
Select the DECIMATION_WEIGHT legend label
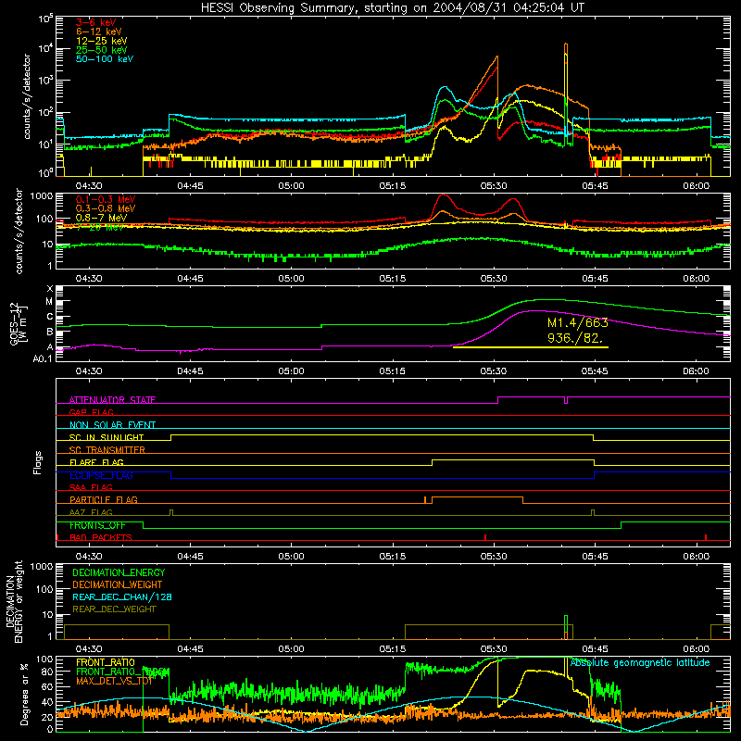pyautogui.click(x=118, y=584)
